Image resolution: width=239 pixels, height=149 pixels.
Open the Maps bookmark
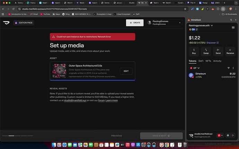(x=56, y=14)
